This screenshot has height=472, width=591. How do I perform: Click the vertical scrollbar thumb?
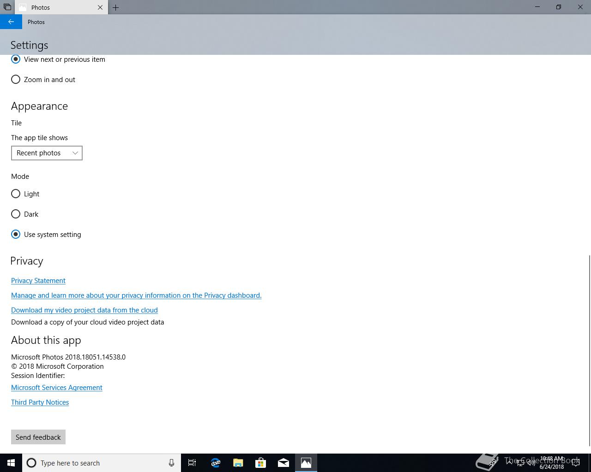point(589,350)
